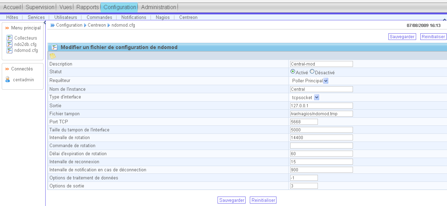Focus the Commande de rotation field
Viewport: 447px width, 206px height.
[321, 146]
